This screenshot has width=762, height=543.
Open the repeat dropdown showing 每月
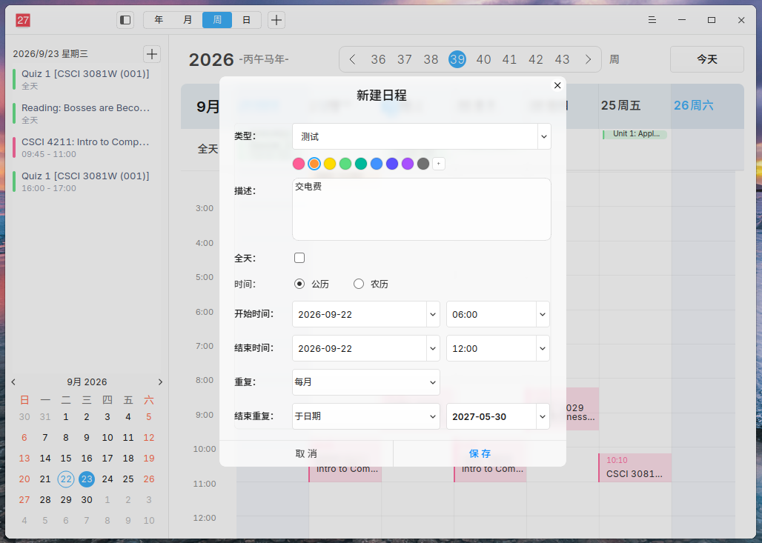(366, 382)
